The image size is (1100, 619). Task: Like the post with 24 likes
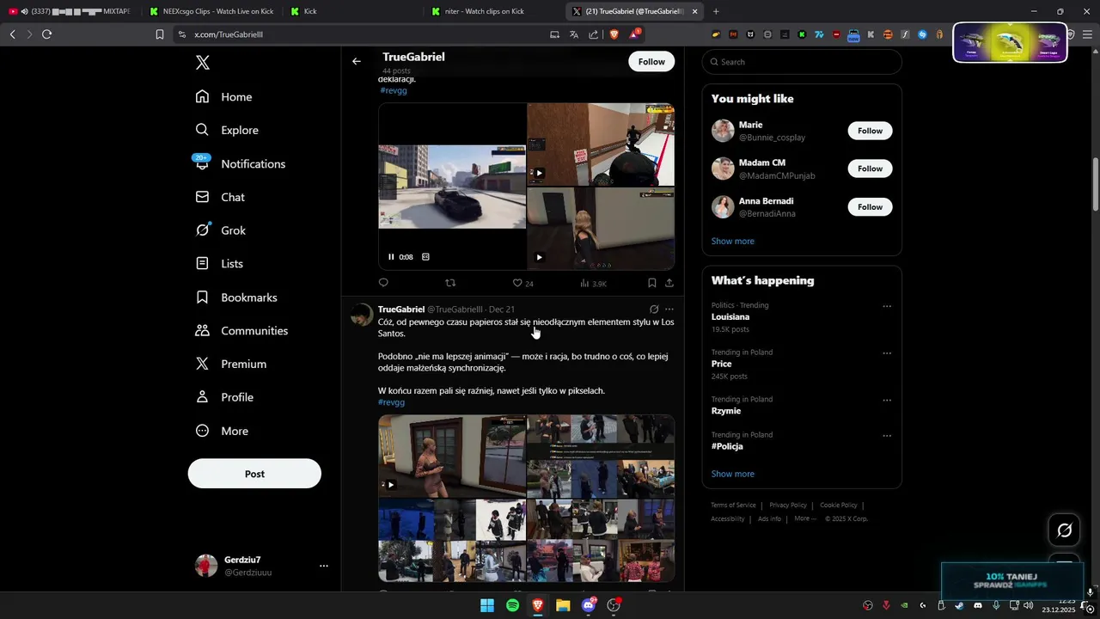pos(522,283)
